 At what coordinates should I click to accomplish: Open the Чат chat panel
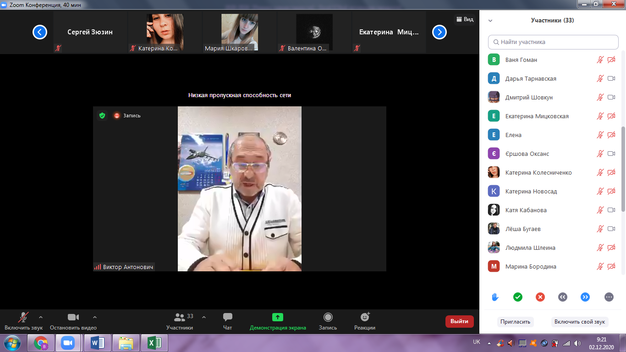(x=228, y=321)
